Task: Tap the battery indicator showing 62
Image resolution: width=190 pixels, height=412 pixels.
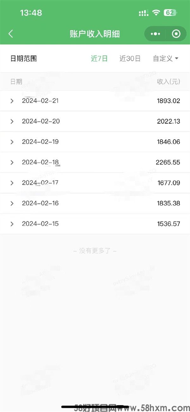Action: (x=170, y=13)
